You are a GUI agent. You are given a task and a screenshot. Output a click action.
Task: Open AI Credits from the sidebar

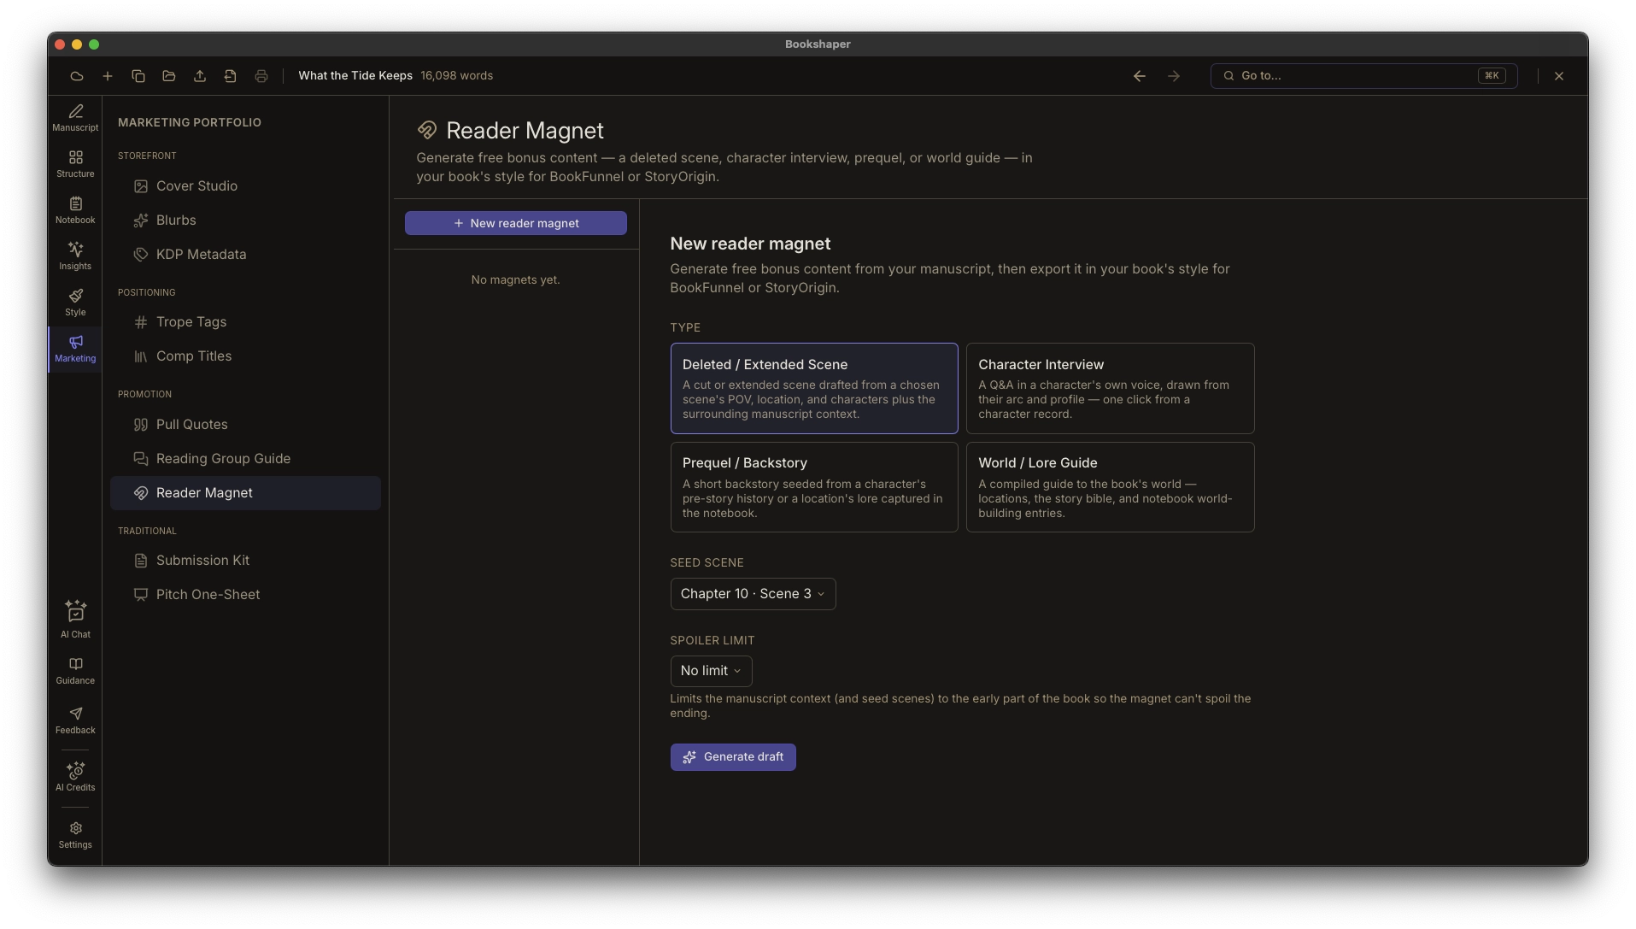tap(75, 777)
